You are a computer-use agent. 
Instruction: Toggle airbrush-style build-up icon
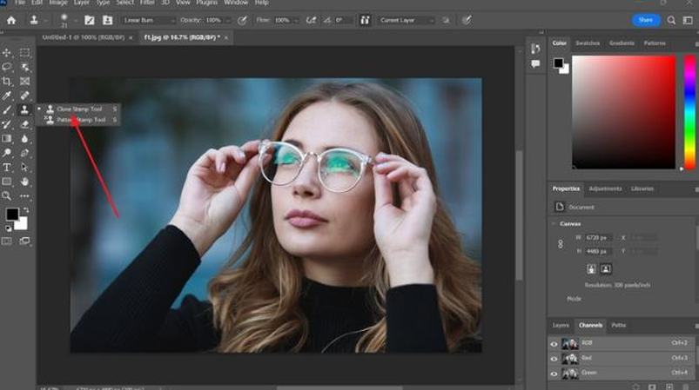(311, 21)
